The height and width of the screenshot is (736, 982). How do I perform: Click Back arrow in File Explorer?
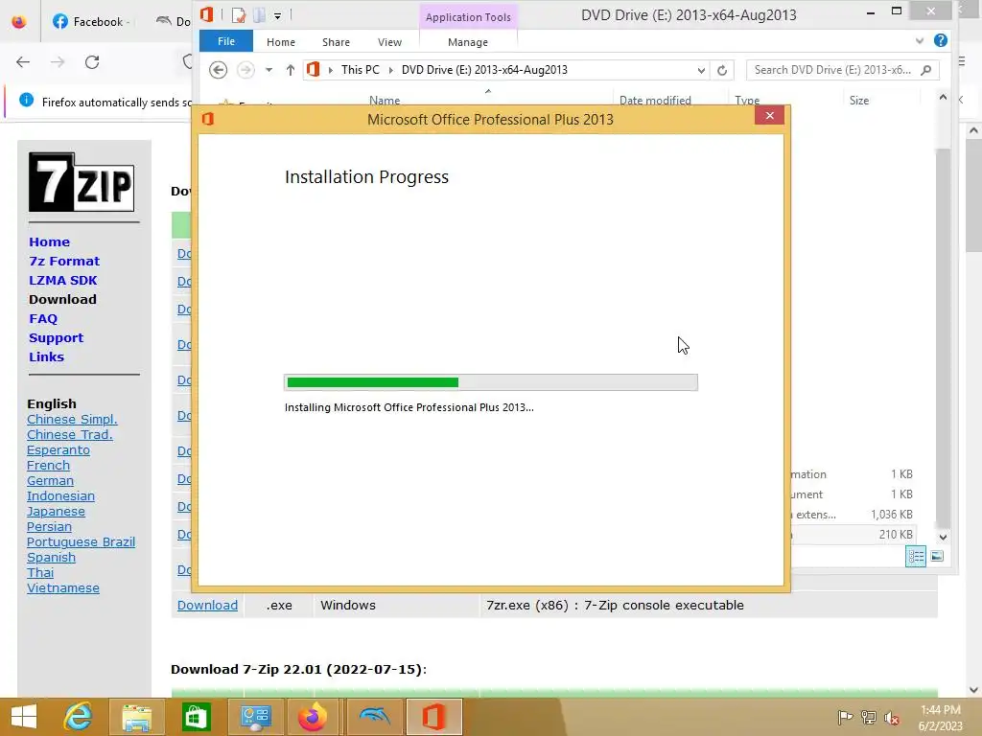pyautogui.click(x=218, y=69)
